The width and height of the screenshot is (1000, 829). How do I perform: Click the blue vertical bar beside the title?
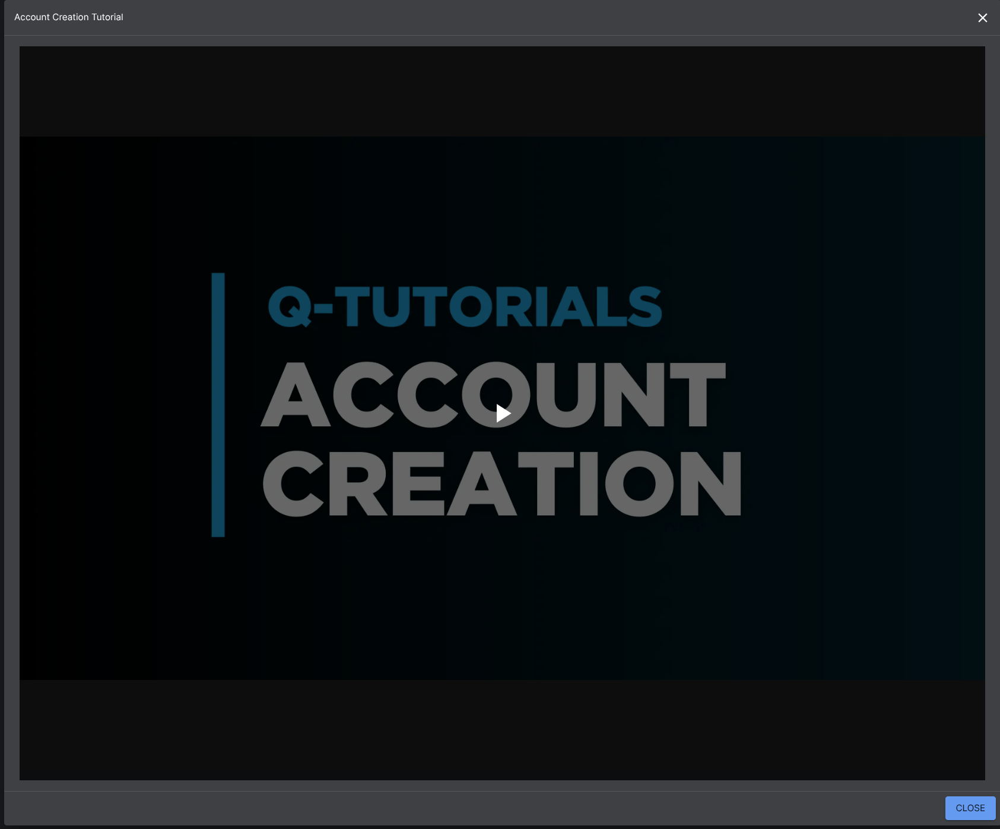[218, 405]
